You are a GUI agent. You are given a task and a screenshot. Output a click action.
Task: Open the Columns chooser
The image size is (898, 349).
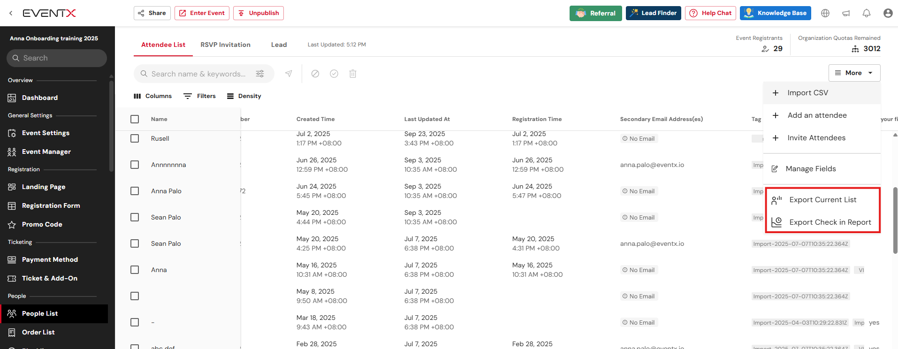click(x=153, y=96)
